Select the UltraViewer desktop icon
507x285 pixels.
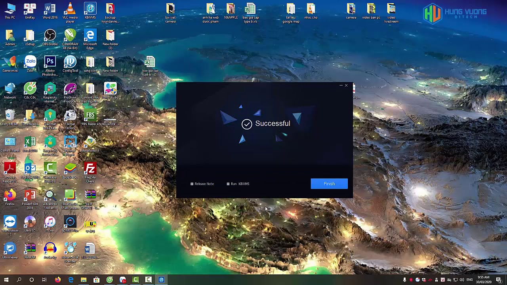click(x=10, y=251)
